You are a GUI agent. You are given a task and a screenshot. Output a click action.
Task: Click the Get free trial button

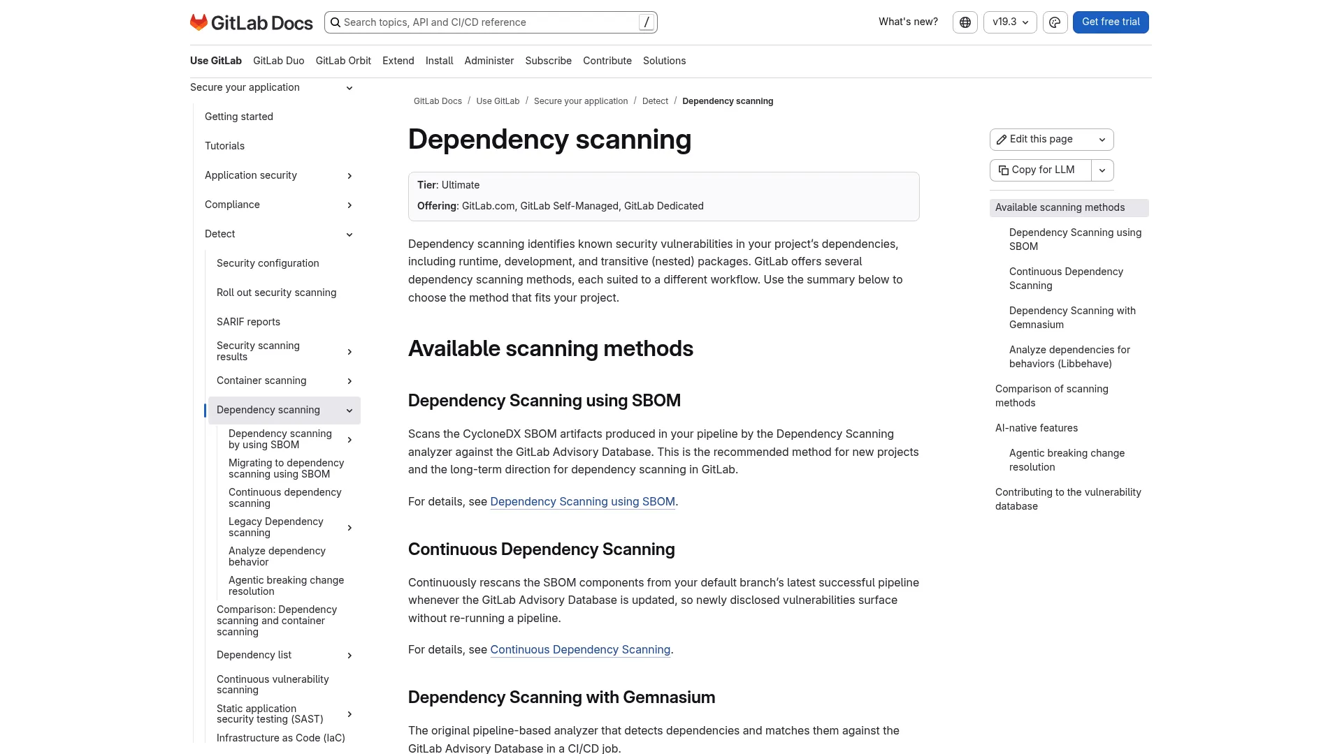(x=1111, y=22)
